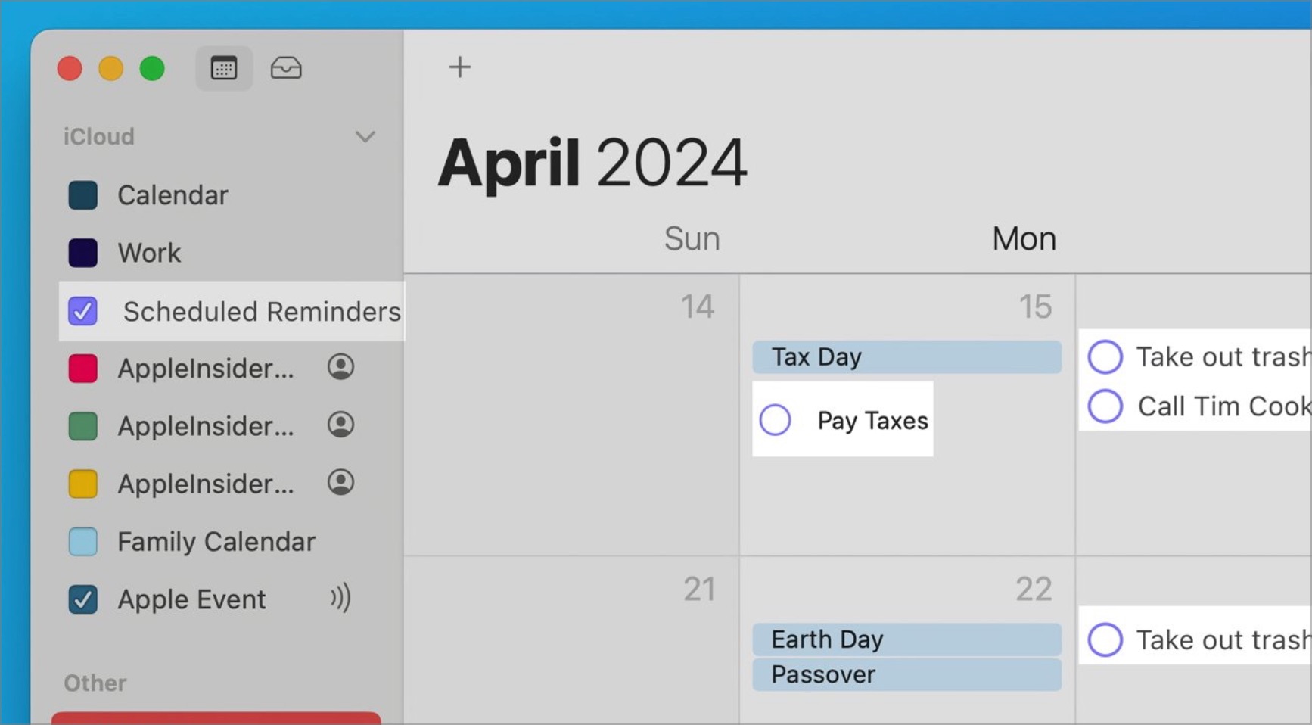The width and height of the screenshot is (1312, 725).
Task: Uncheck the Apple Event calendar checkbox
Action: pyautogui.click(x=82, y=599)
